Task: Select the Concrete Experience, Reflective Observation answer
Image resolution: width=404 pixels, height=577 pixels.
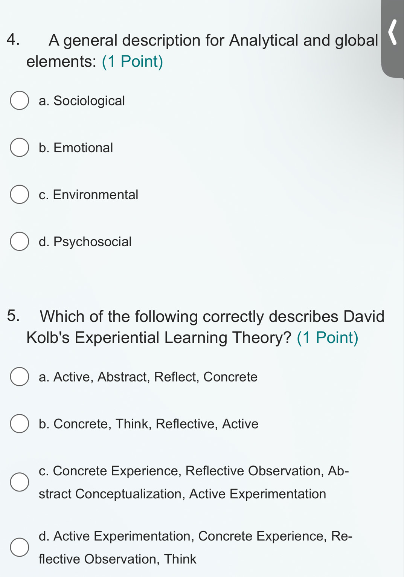Action: (20, 482)
